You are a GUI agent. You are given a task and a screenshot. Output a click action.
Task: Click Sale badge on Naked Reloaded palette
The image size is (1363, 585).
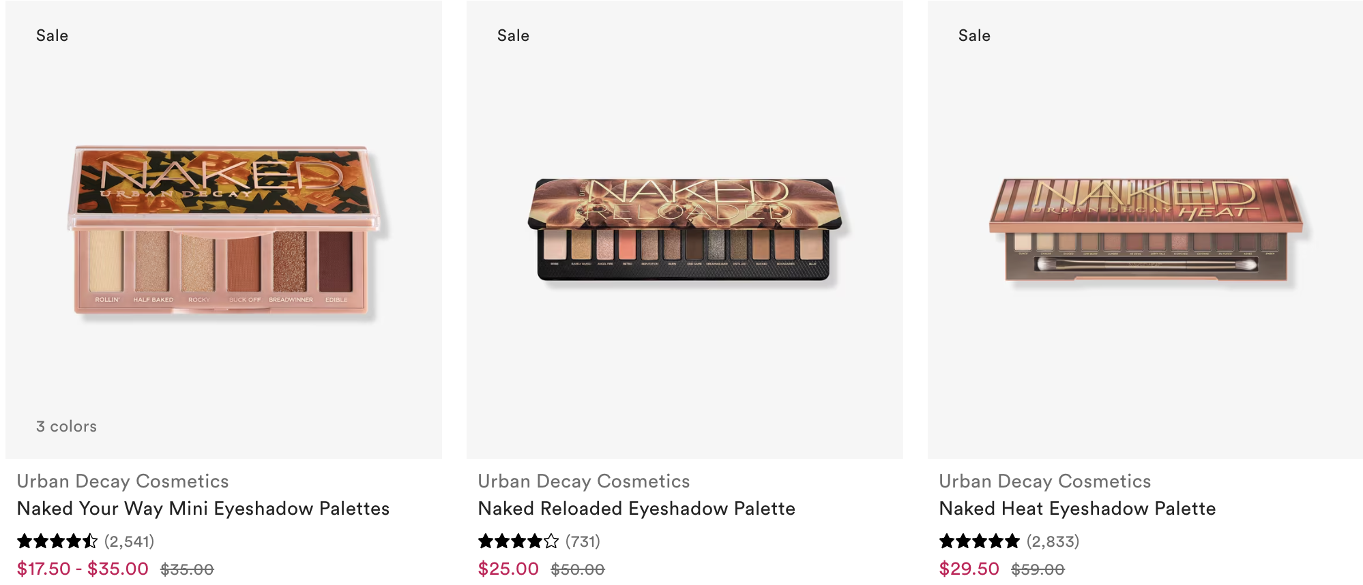513,35
